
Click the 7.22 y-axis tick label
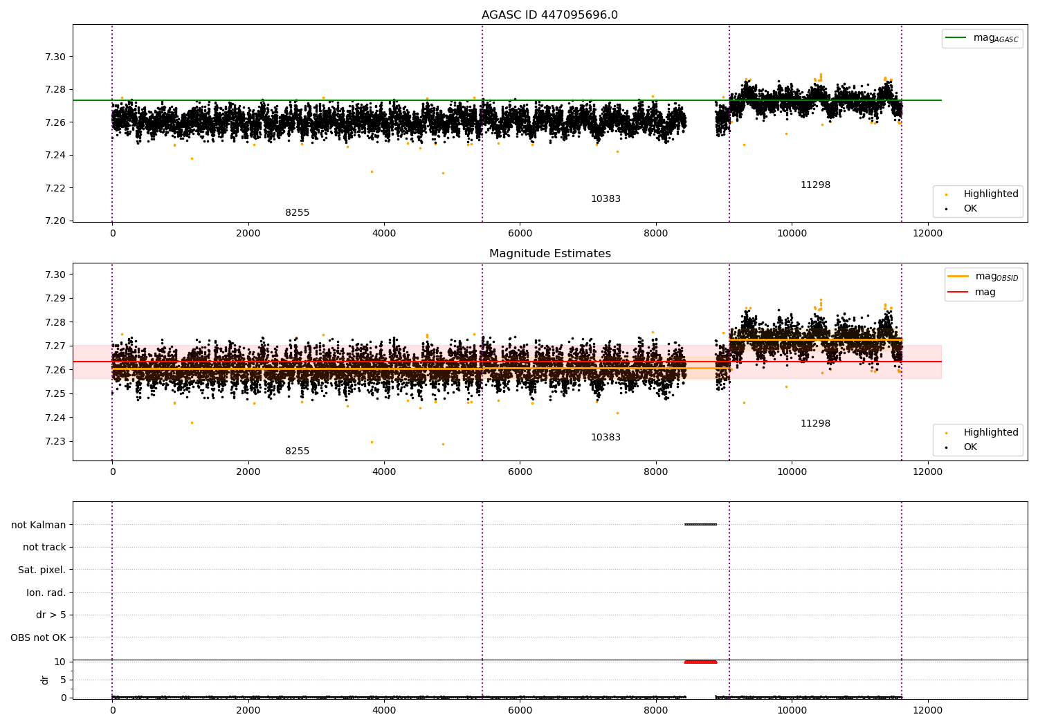click(55, 188)
